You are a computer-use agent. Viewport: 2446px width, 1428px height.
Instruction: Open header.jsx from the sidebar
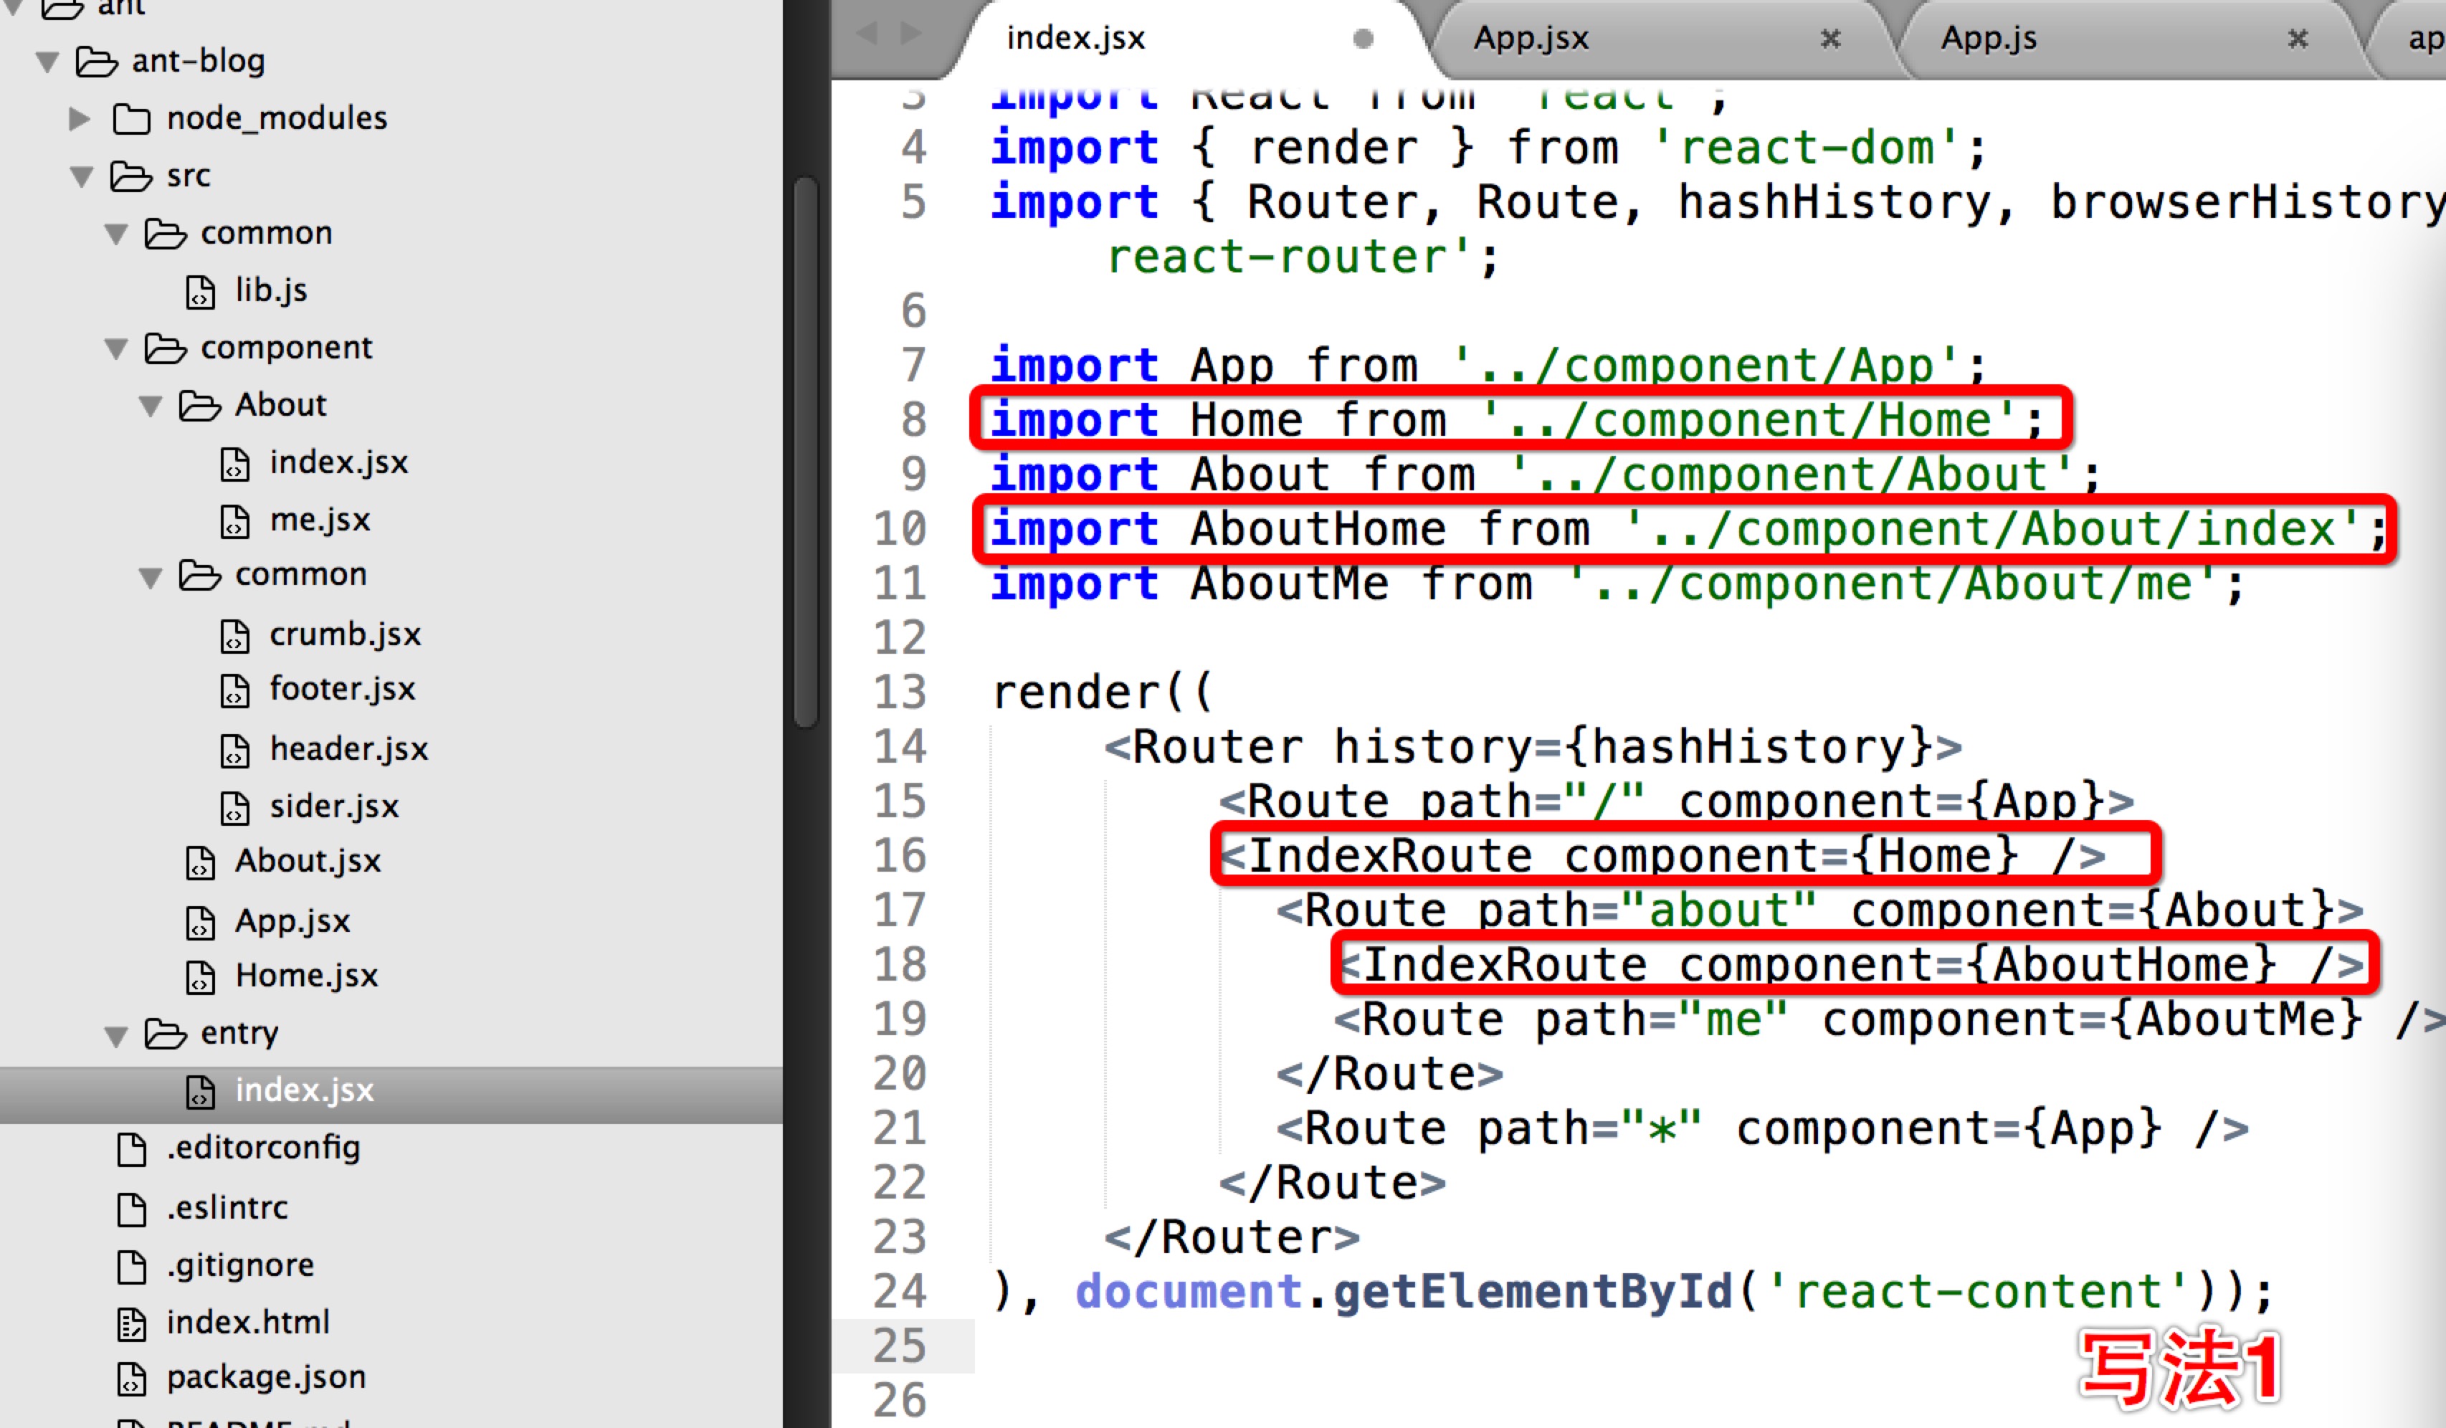(x=348, y=749)
